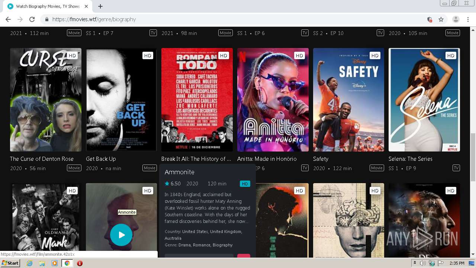Click the scrollbar down arrow
The image size is (476, 268).
coord(473,254)
